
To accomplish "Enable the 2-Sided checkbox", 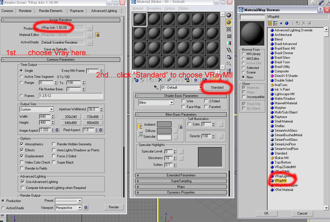I will pyautogui.click(x=205, y=101).
